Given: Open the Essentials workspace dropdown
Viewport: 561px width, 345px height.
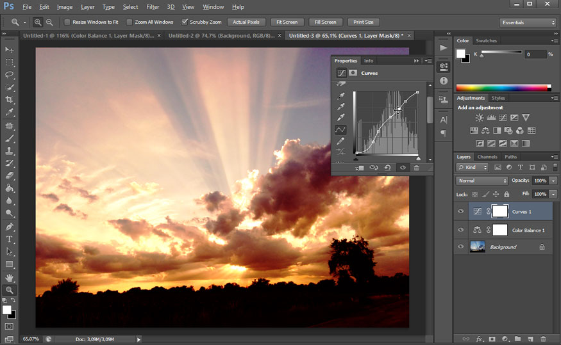Looking at the screenshot, I should click(528, 22).
